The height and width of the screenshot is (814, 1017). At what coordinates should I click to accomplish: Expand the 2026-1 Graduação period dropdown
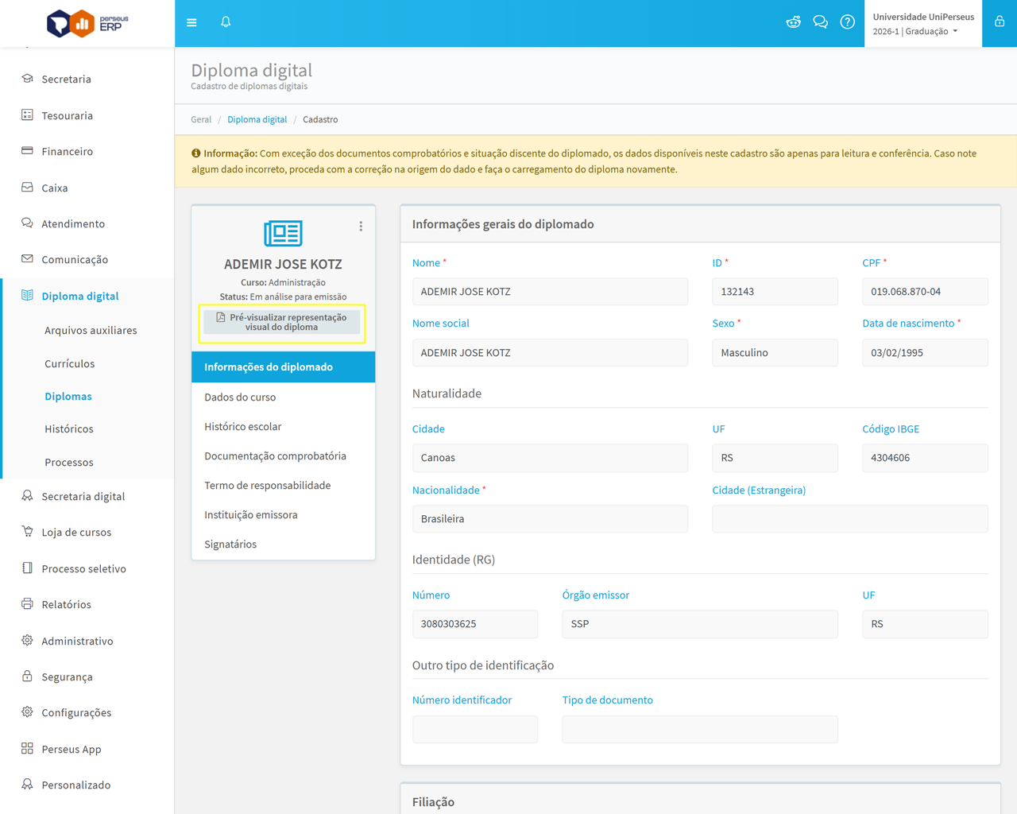915,32
